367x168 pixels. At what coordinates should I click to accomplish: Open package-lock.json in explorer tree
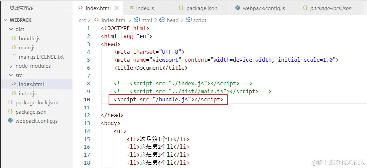point(36,102)
